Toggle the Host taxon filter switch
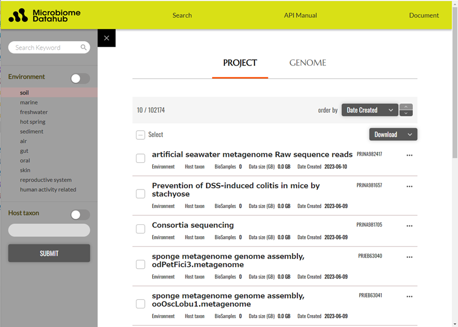This screenshot has height=327, width=458. tap(80, 215)
